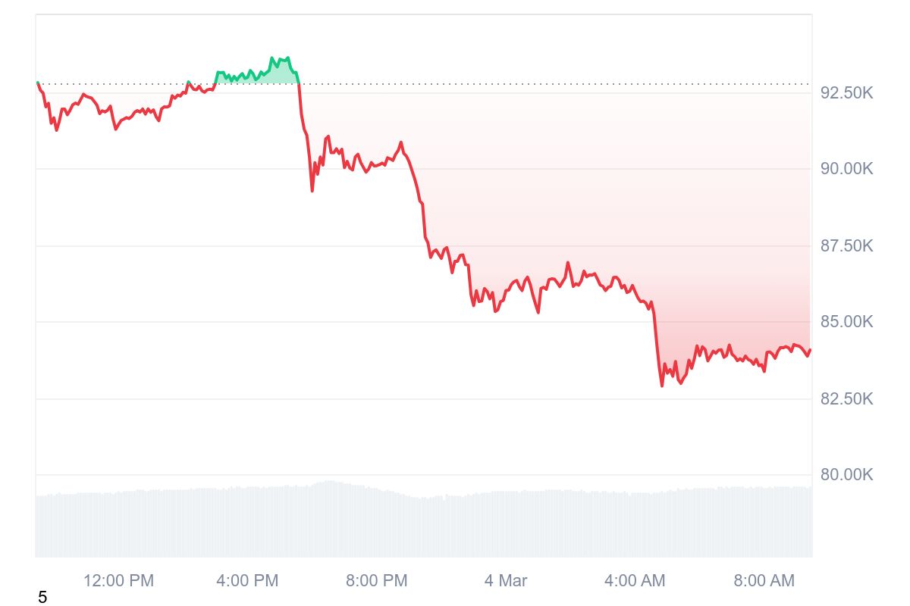This screenshot has width=910, height=606.
Task: Select the 87.50K y-axis label
Action: click(846, 245)
